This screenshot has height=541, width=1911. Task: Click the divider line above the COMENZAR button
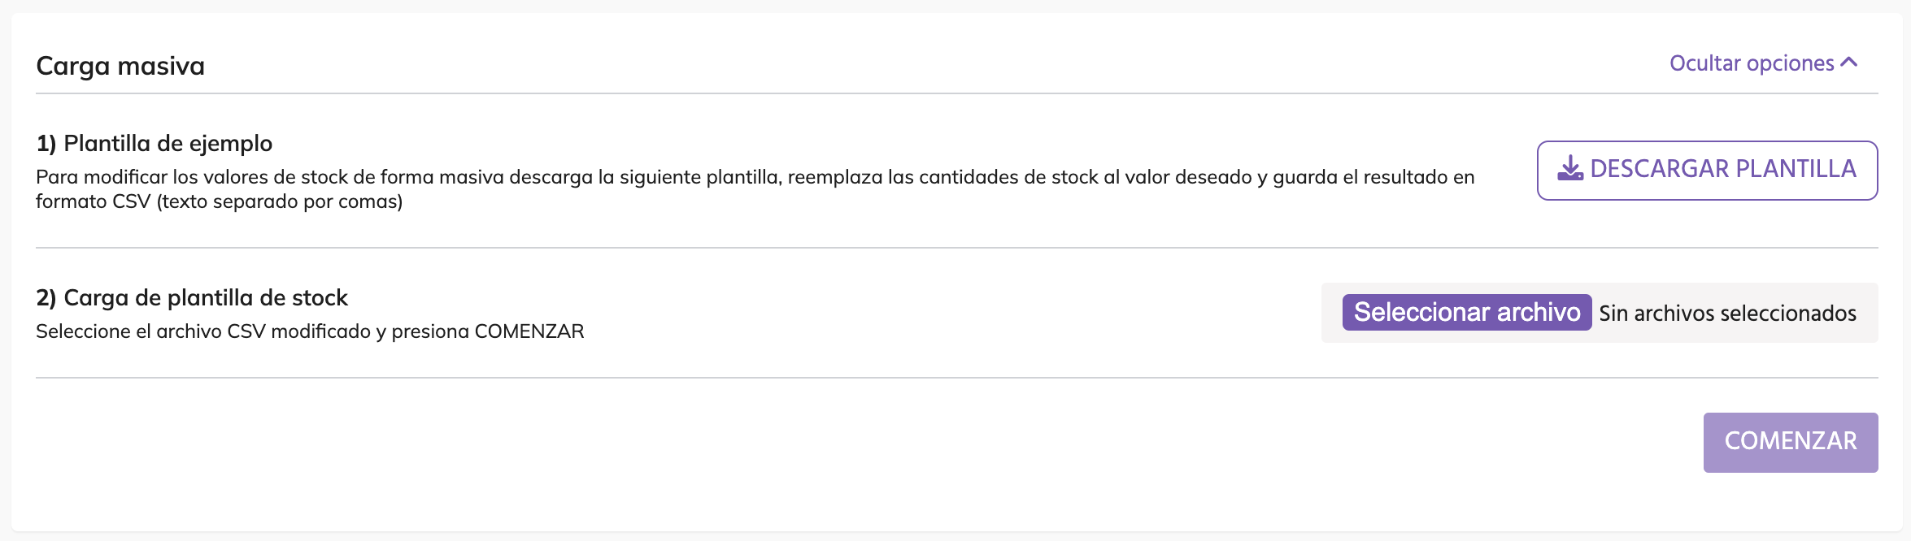956,378
